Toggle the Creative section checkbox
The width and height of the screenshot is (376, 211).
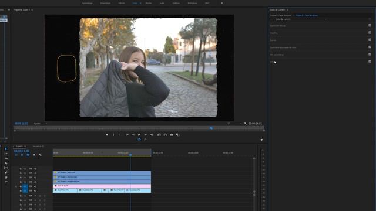point(370,33)
